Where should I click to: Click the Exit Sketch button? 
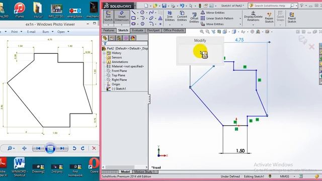click(108, 16)
